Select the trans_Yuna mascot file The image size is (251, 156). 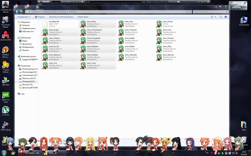[x=97, y=66]
